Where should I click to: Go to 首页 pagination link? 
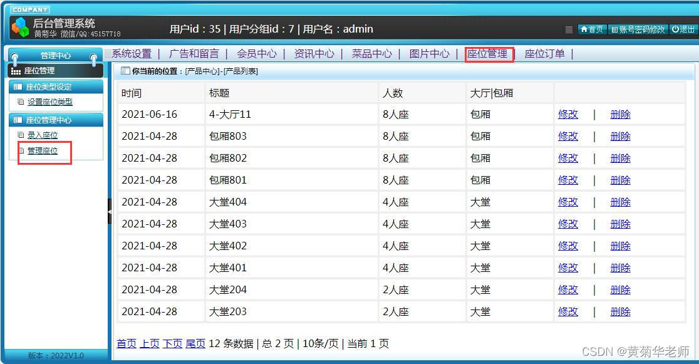click(127, 343)
